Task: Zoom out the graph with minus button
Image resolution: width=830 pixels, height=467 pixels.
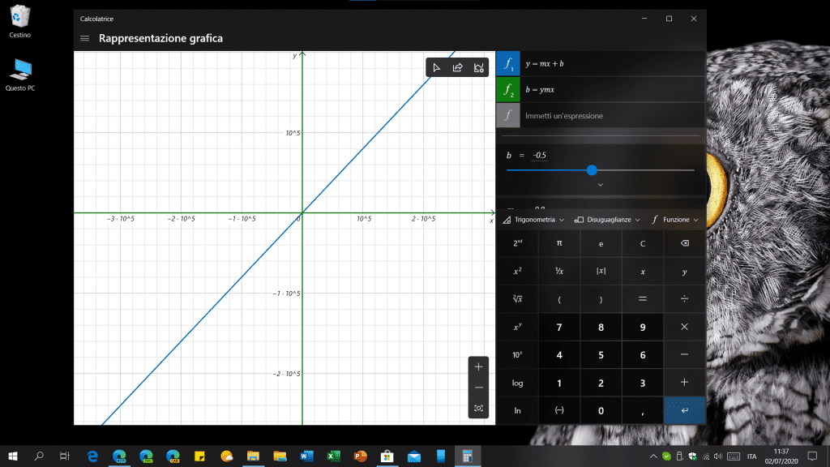Action: pos(478,388)
